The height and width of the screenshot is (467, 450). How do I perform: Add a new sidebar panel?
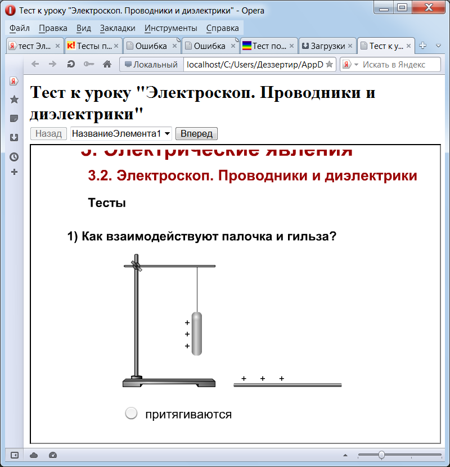tap(14, 172)
